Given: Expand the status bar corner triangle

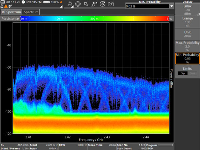Looking at the screenshot, I should [61, 6].
